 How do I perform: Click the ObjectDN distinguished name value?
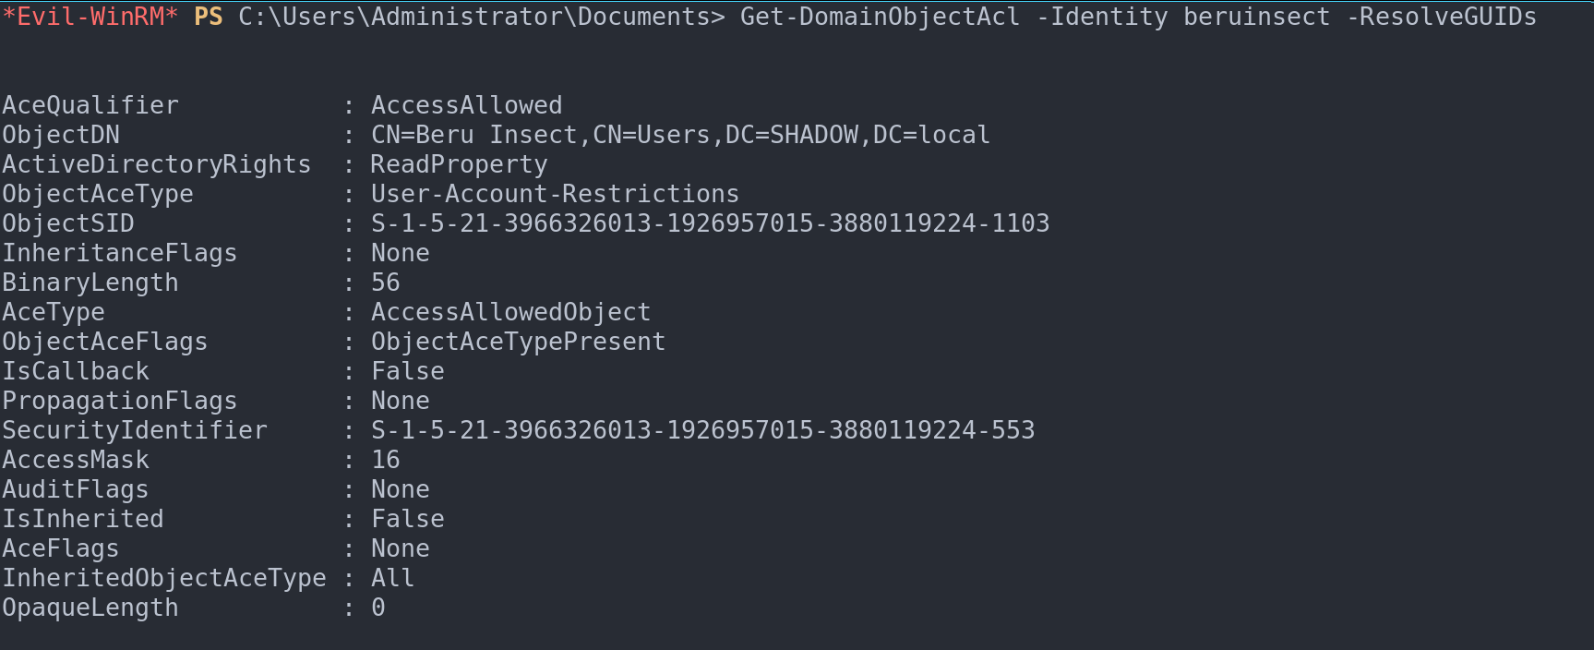click(x=680, y=135)
